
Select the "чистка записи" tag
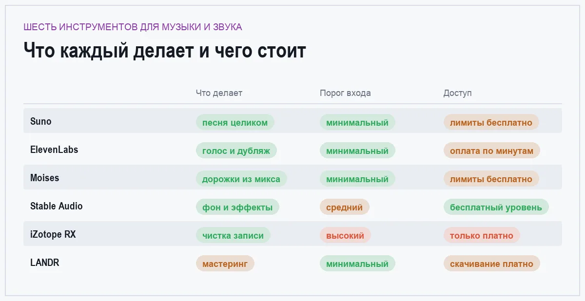[233, 235]
